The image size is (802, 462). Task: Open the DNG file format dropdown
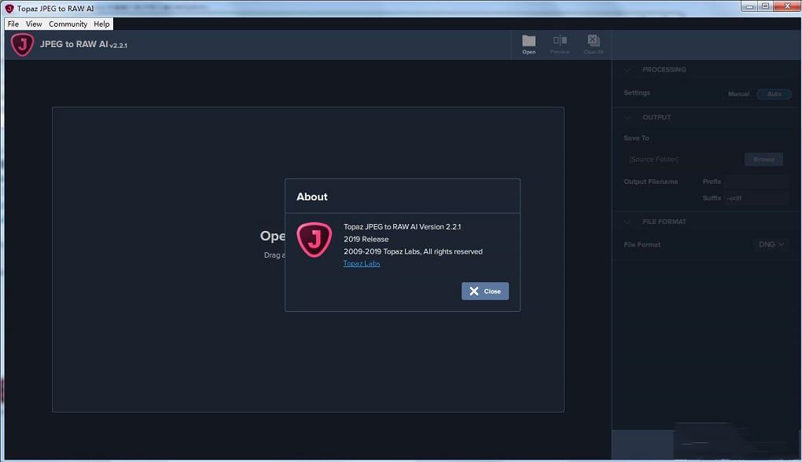pos(771,244)
